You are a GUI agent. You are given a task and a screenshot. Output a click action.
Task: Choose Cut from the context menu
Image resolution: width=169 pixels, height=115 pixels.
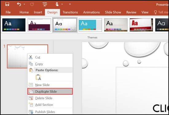coord(50,57)
